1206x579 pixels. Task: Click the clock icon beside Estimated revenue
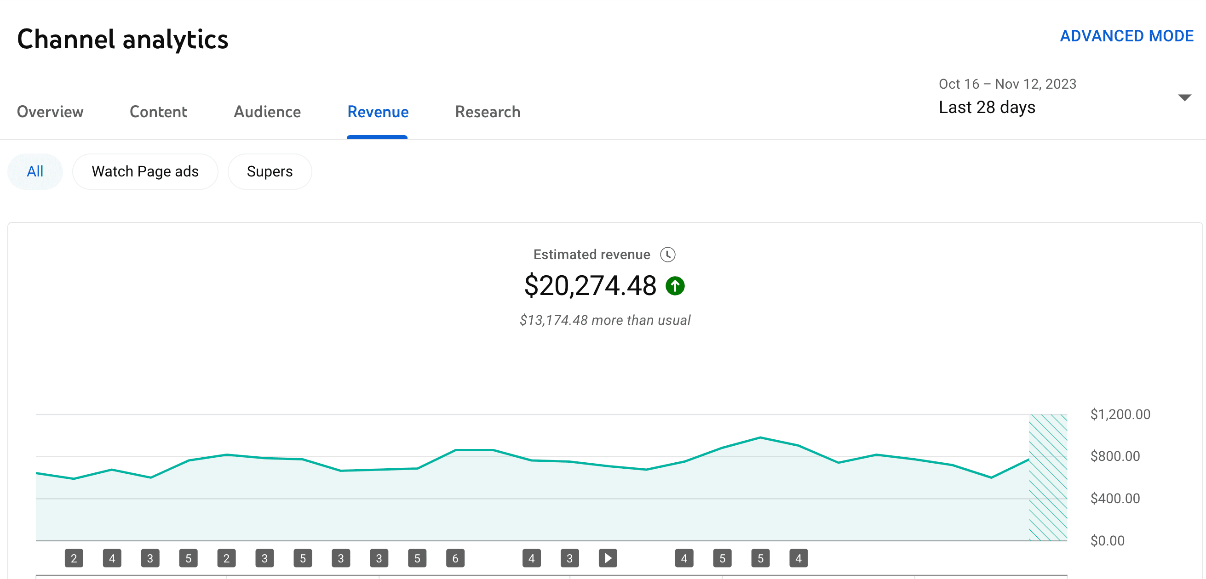click(x=667, y=255)
